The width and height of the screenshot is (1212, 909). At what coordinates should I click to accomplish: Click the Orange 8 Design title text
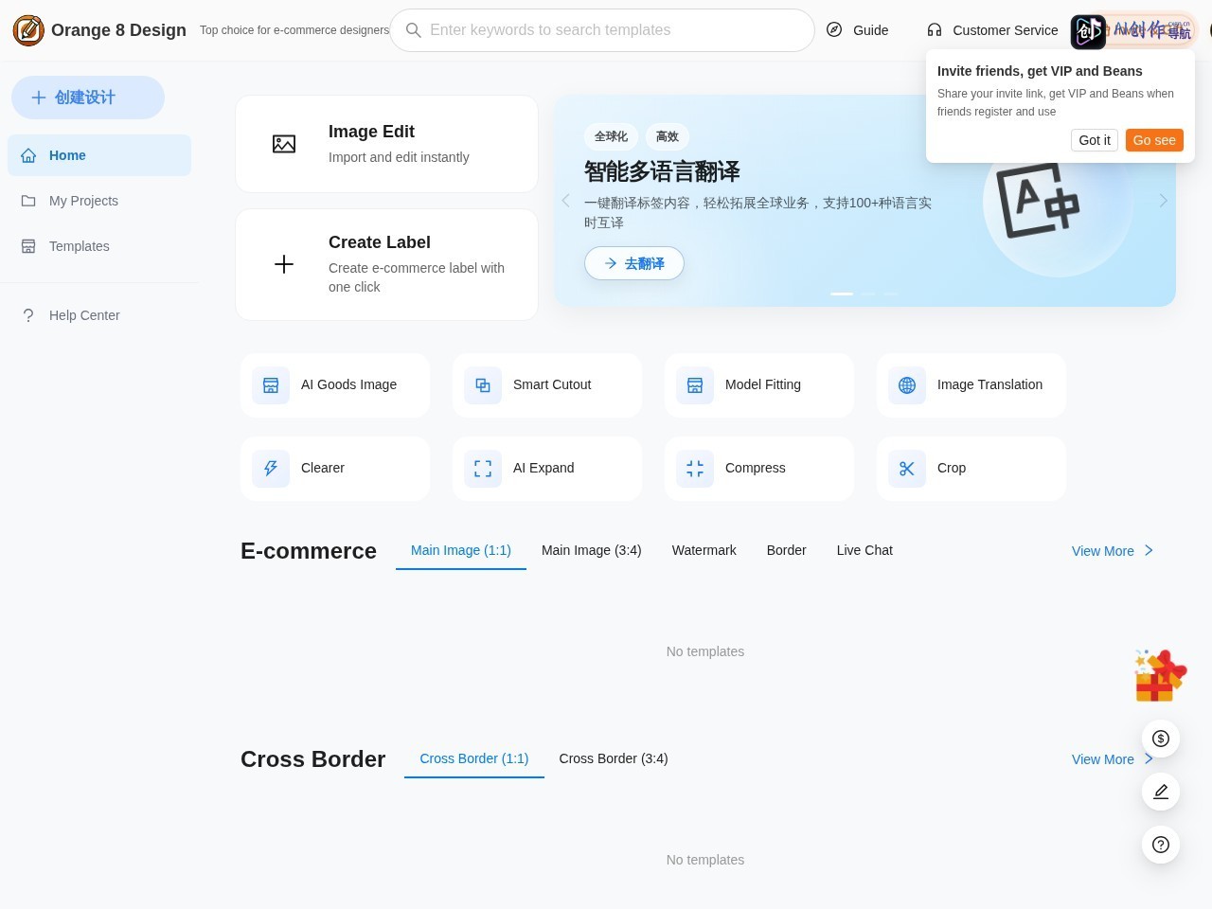click(x=118, y=30)
